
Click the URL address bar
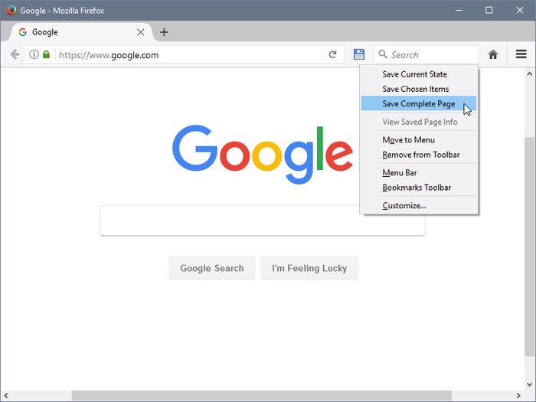[x=188, y=54]
